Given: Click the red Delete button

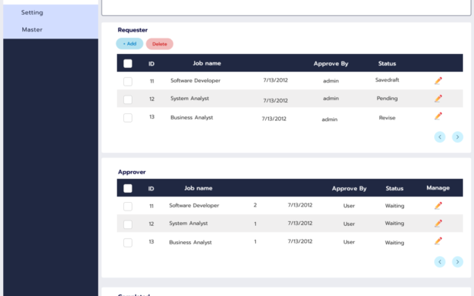Looking at the screenshot, I should click(160, 44).
